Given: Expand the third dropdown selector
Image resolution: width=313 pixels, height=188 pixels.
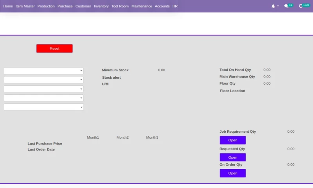Looking at the screenshot, I should pos(44,89).
